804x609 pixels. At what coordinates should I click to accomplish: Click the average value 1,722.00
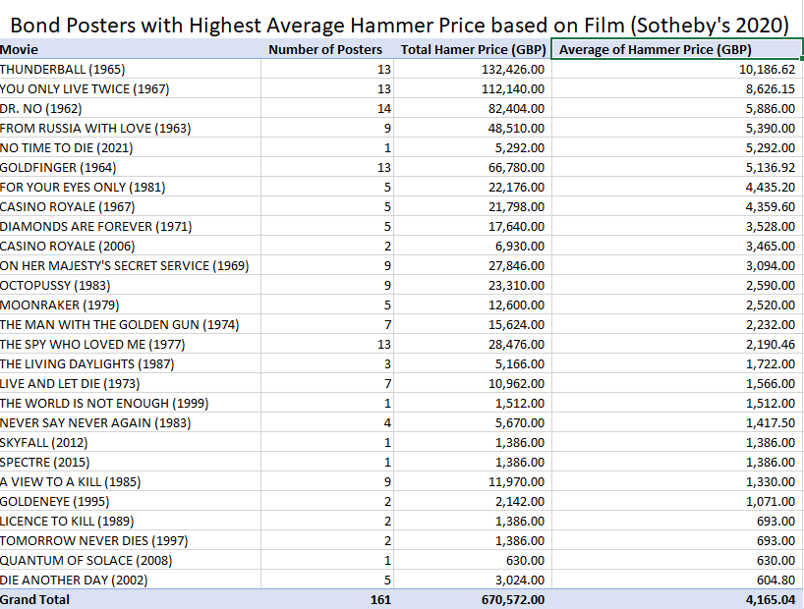[x=771, y=364]
